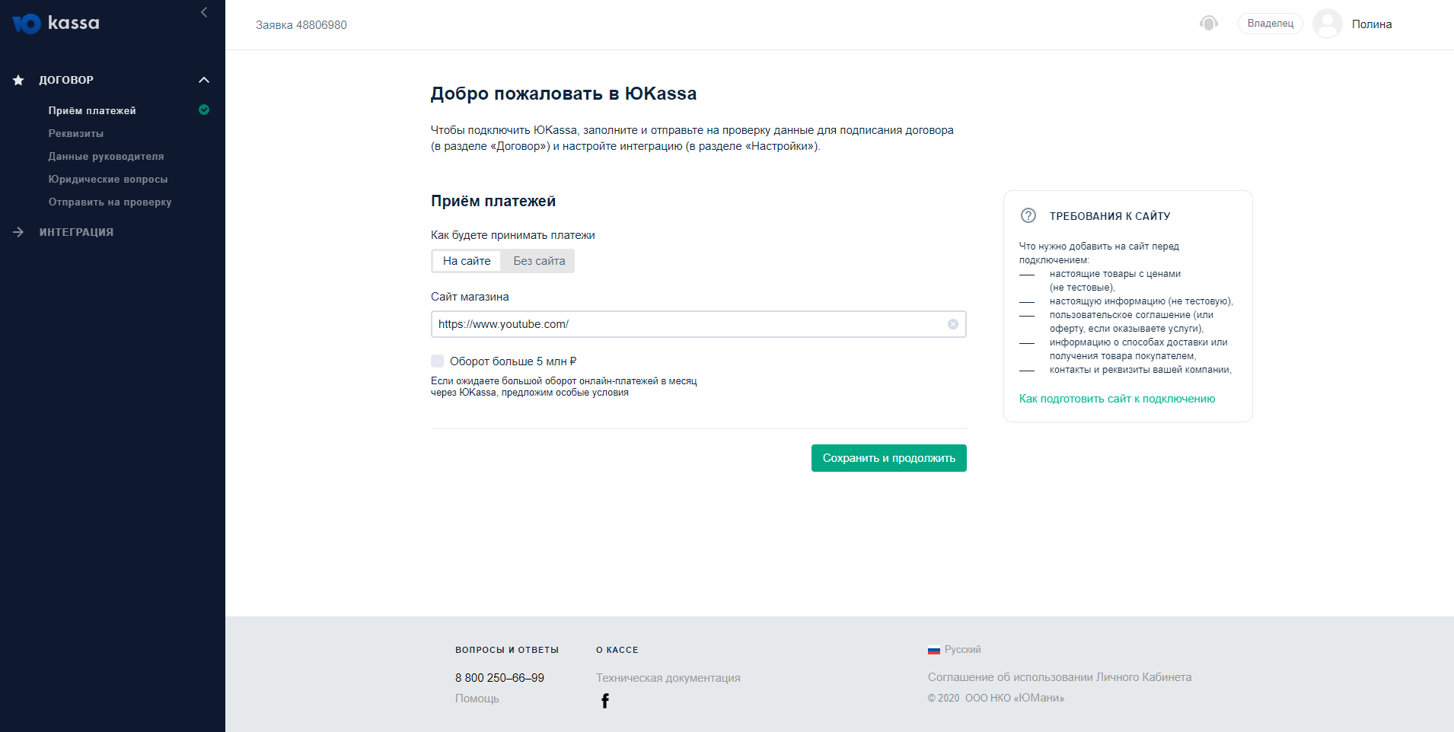Click the green checkmark beside Приём платежей
Image resolution: width=1454 pixels, height=732 pixels.
204,110
